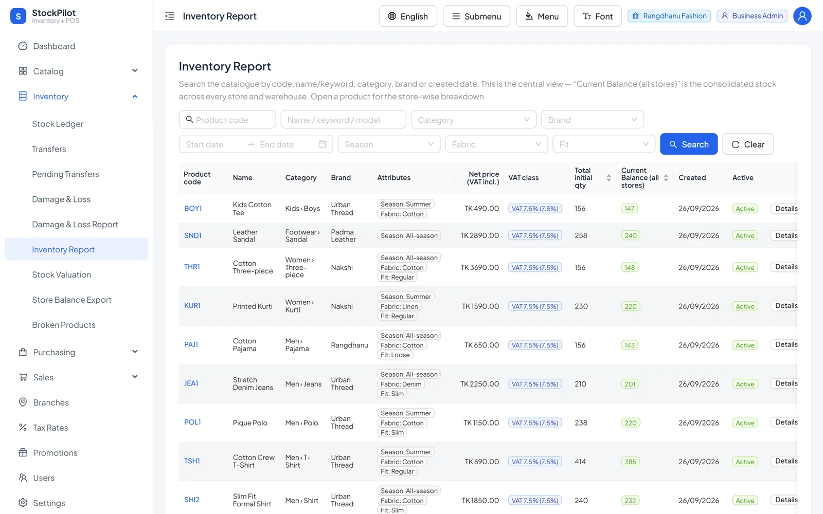
Task: Go to Stock Valuation page
Action: (61, 274)
